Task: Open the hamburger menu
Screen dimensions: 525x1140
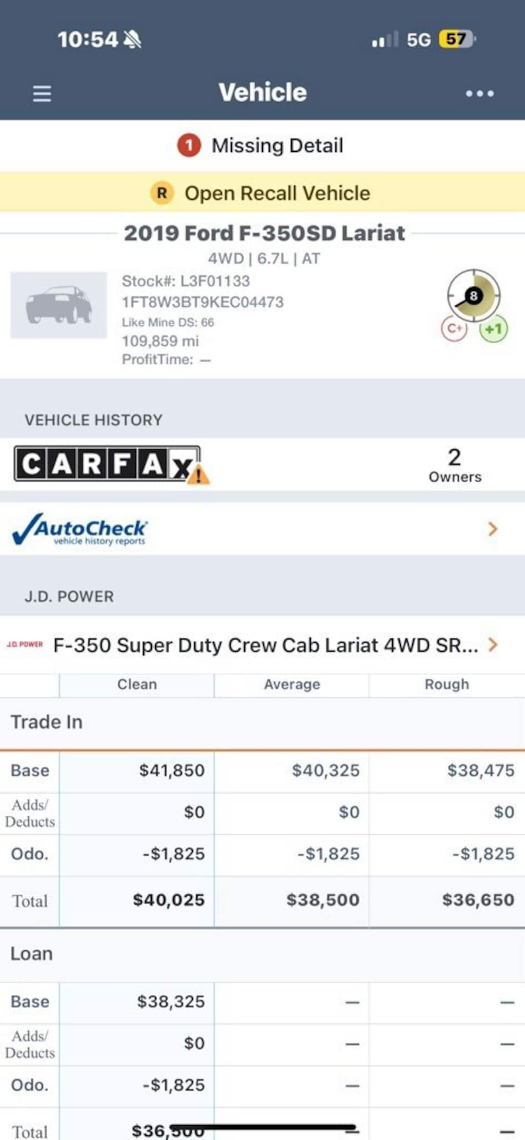Action: [42, 93]
